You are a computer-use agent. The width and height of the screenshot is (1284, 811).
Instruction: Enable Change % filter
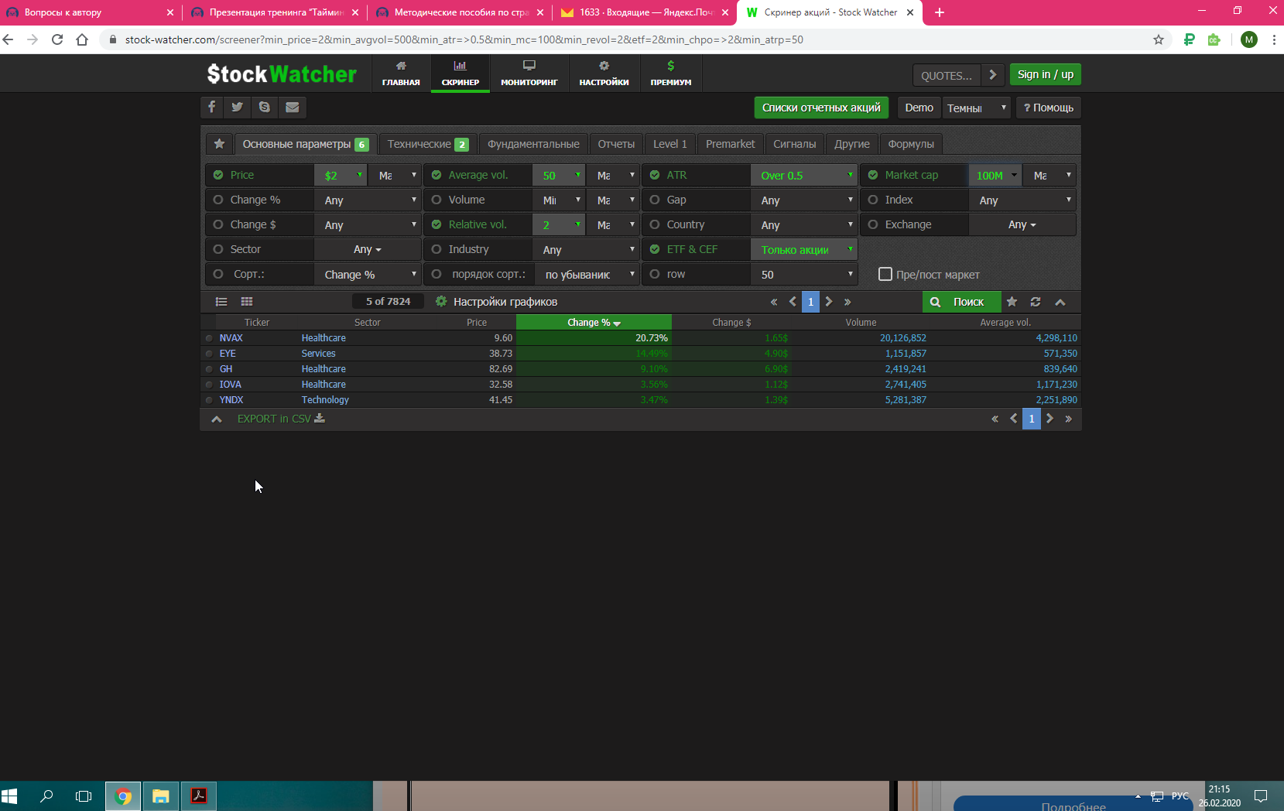pos(218,200)
